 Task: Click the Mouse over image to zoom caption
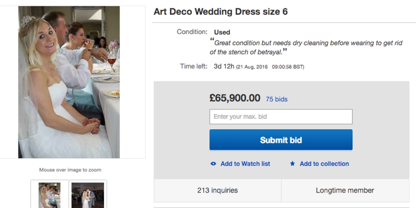70,170
